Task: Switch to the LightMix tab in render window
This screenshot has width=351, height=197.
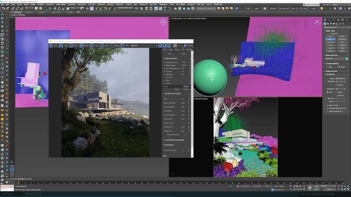Action: [189, 50]
